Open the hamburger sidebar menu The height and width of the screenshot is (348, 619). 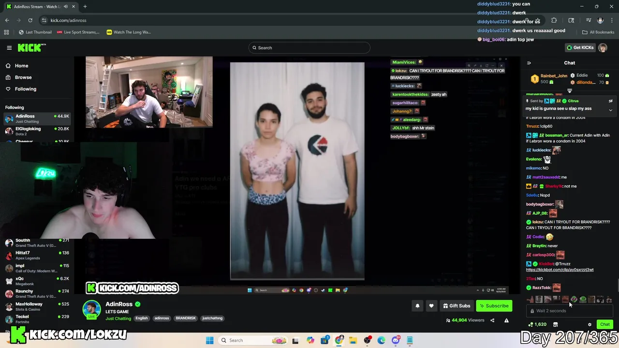coord(9,47)
